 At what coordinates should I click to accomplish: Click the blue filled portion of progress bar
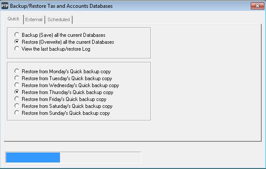point(33,157)
